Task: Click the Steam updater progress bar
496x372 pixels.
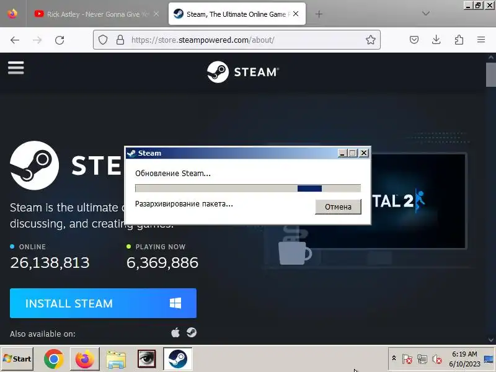Action: tap(247, 188)
